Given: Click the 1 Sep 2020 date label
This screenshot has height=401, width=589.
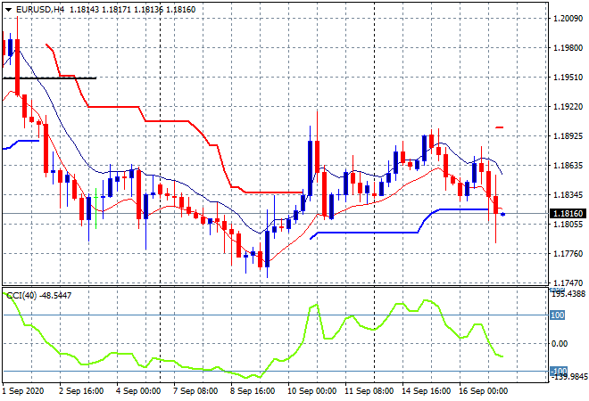Looking at the screenshot, I should point(23,391).
